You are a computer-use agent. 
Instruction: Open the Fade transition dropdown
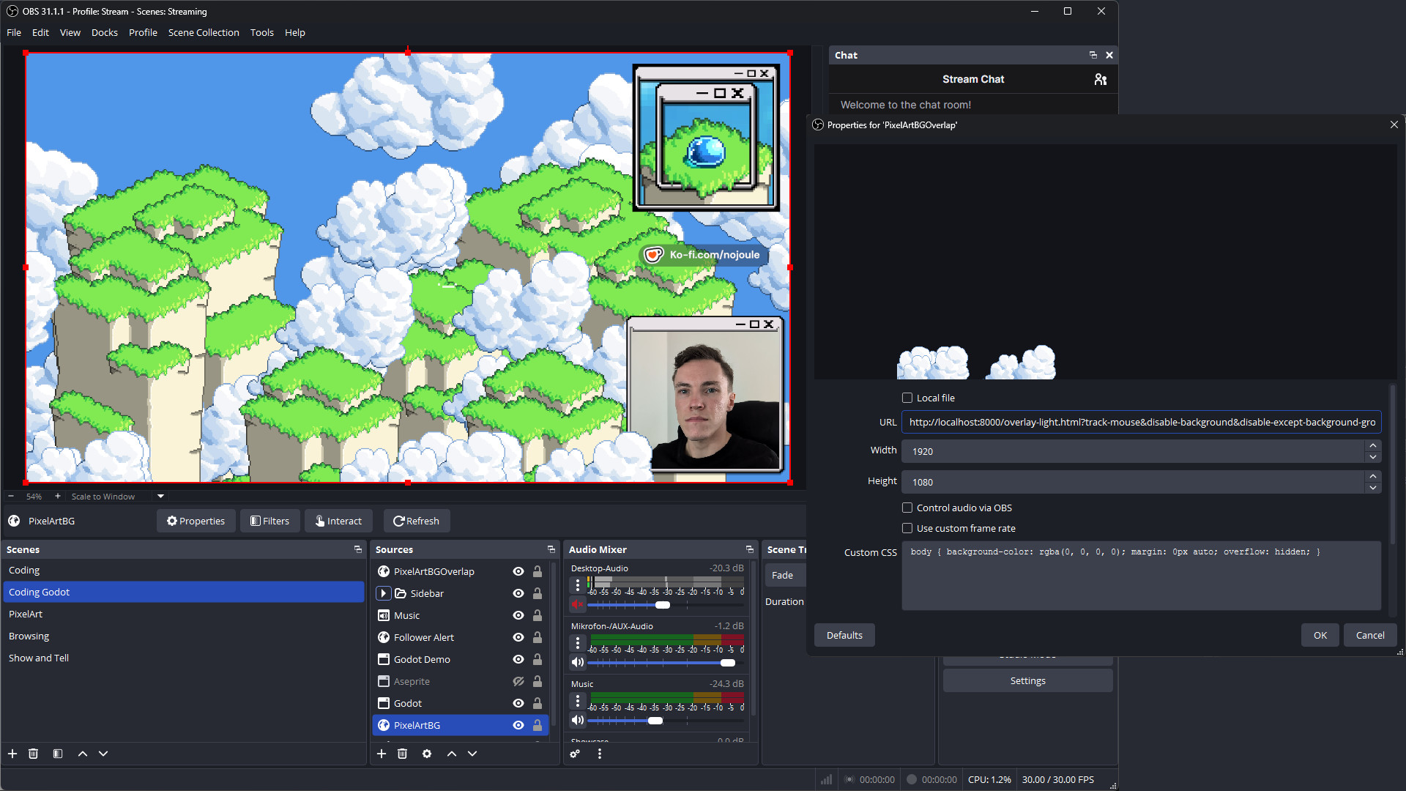coord(784,575)
